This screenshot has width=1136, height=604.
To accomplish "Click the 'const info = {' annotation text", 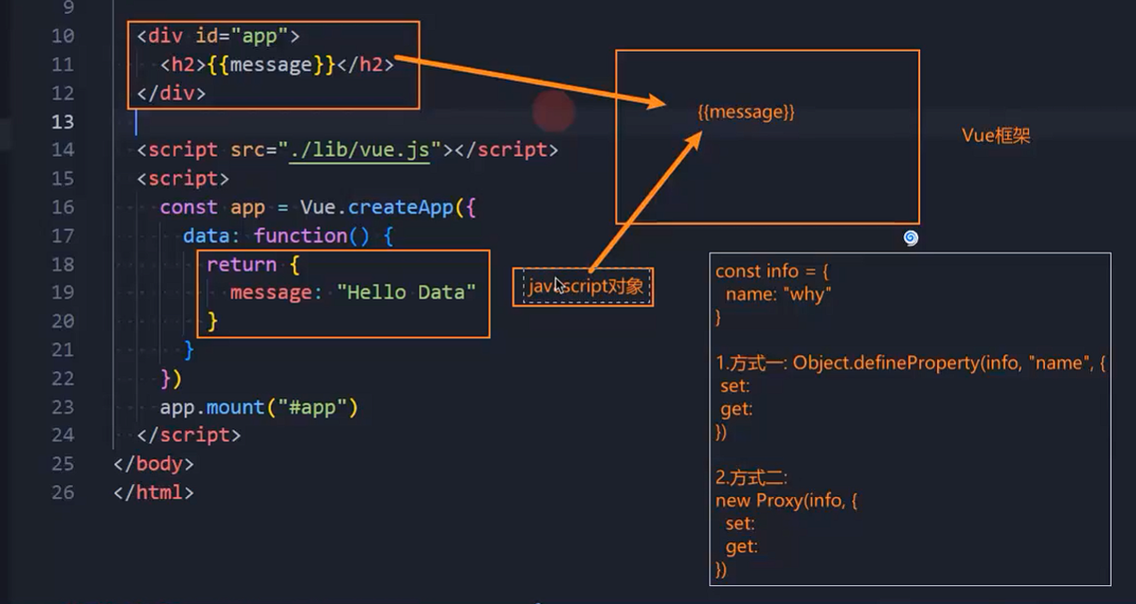I will [x=771, y=271].
